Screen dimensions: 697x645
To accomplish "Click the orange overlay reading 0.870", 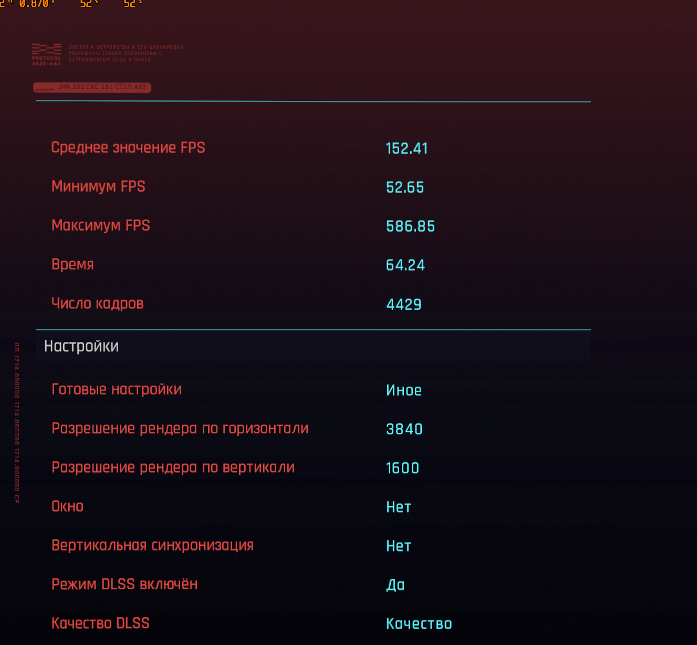I will pos(35,4).
